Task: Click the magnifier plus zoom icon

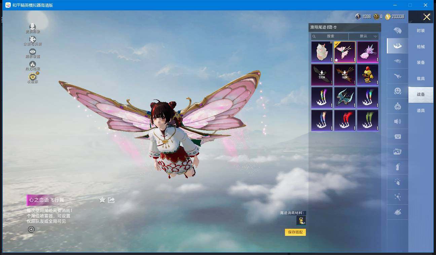Action: coord(31,229)
